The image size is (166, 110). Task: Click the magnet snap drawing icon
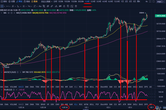(x=44, y=6)
